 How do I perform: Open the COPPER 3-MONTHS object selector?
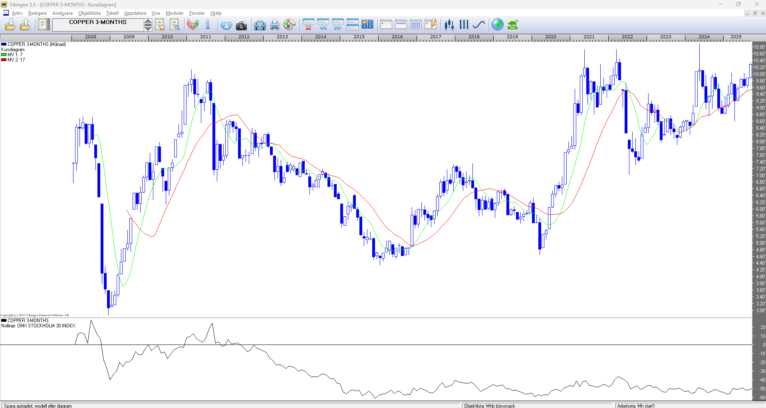pyautogui.click(x=98, y=24)
